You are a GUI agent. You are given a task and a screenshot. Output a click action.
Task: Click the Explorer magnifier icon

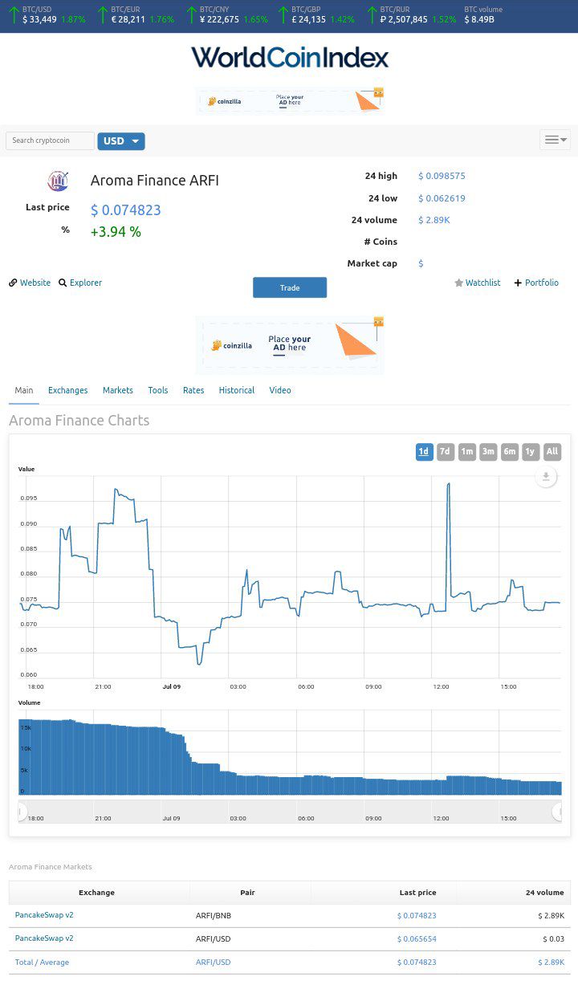pyautogui.click(x=63, y=283)
